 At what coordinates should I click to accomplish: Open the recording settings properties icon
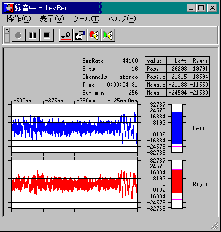[x=80, y=35]
